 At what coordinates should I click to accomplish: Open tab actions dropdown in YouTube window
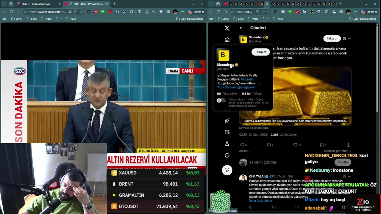point(4,4)
